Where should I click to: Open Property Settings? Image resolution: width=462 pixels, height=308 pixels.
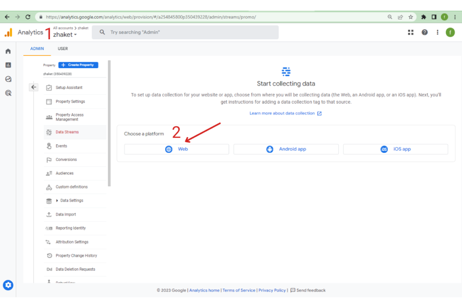(75, 101)
